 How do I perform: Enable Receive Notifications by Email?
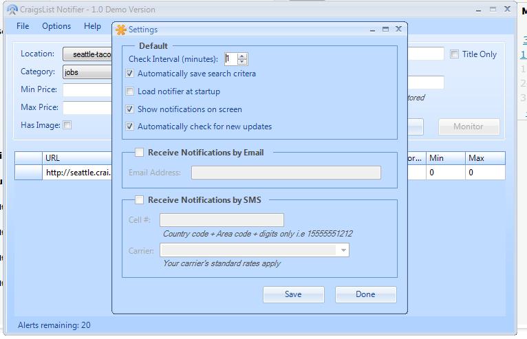[x=139, y=152]
